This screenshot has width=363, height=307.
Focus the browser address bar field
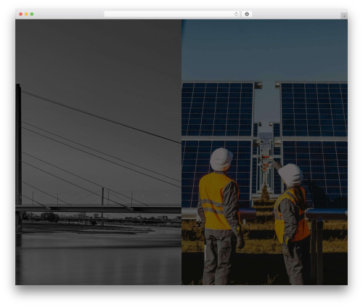pyautogui.click(x=171, y=15)
